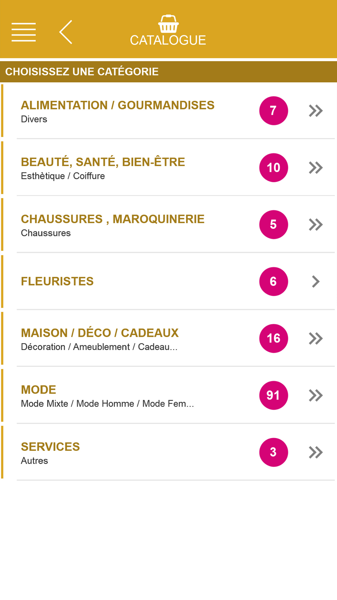The width and height of the screenshot is (337, 600).
Task: Expand Services category double chevron
Action: tap(316, 452)
